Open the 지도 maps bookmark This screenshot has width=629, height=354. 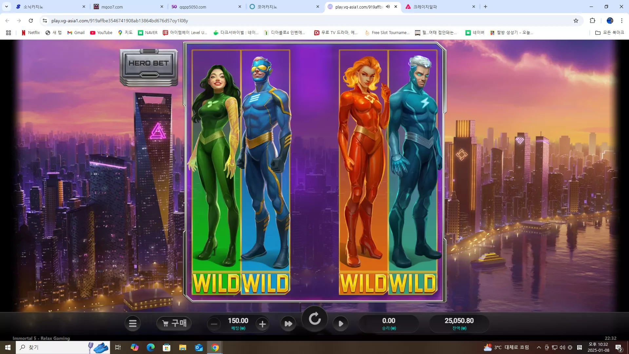pos(125,33)
